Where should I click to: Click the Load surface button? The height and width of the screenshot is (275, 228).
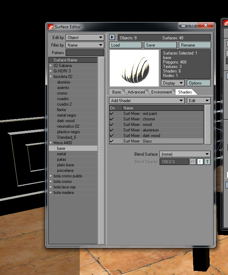pos(125,45)
